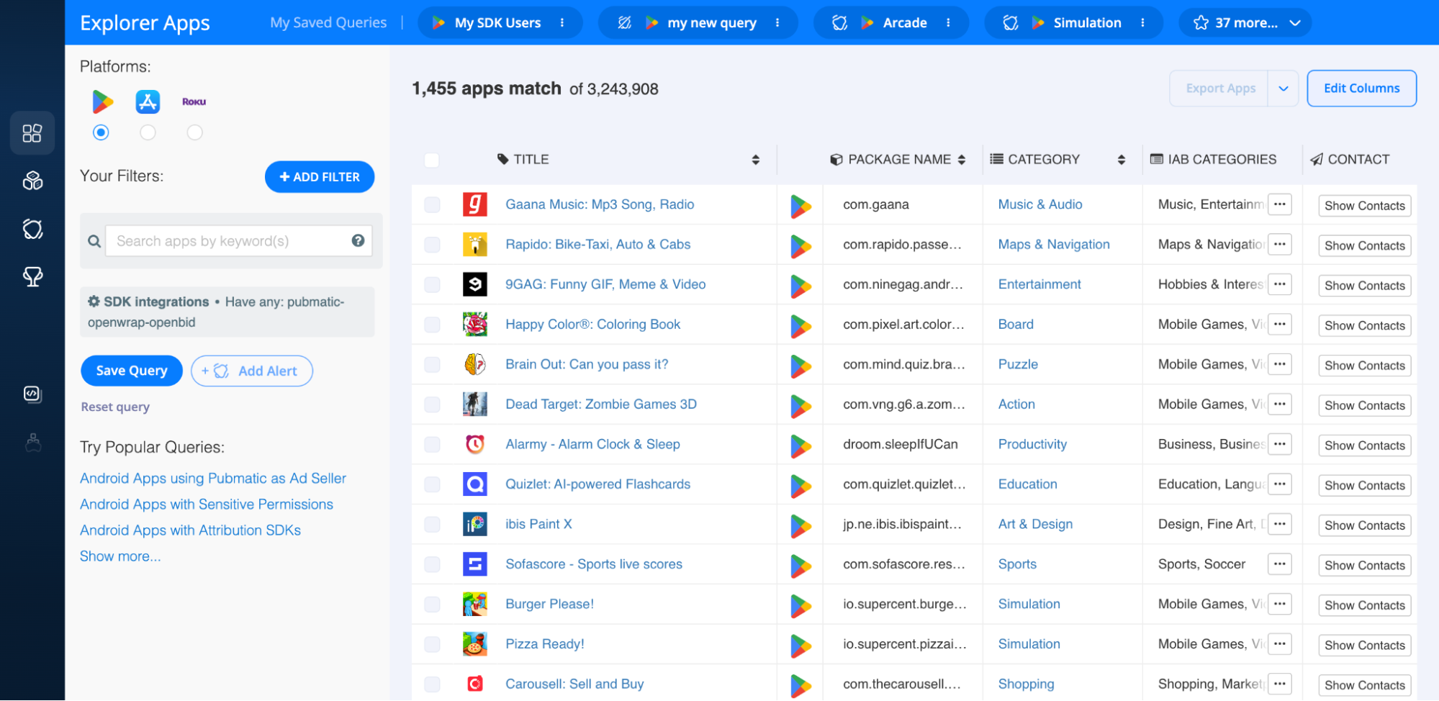Click the search magnifier icon
Screen dimensions: 1439x701
pos(94,241)
